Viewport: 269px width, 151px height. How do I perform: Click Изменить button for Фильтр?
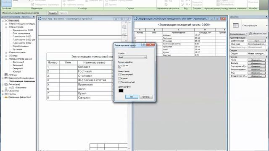coord(256,63)
